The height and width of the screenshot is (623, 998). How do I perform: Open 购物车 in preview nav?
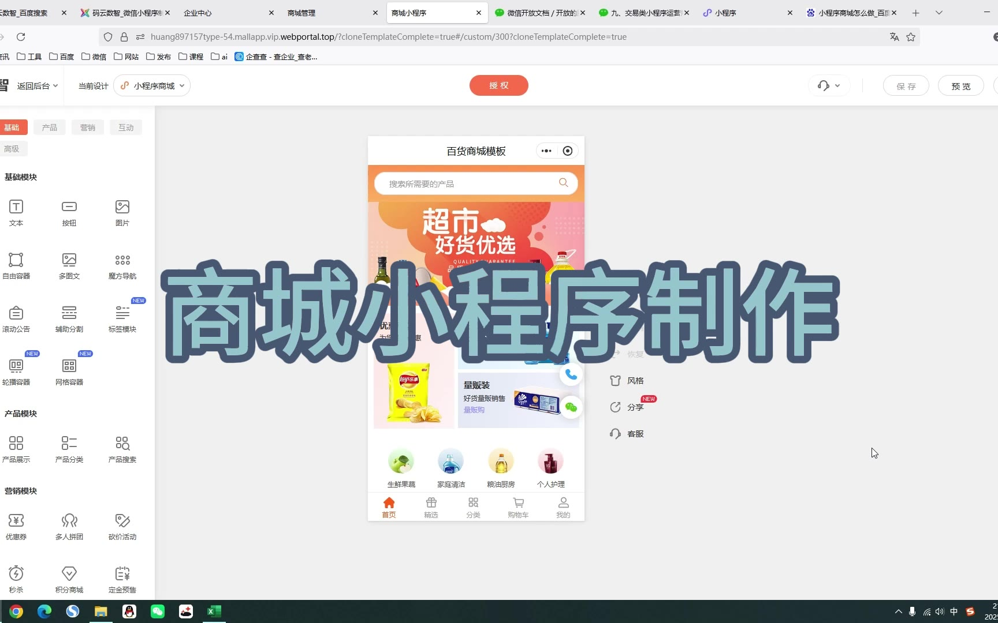[519, 508]
